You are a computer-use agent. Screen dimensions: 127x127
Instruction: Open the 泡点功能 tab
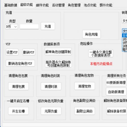point(90,5)
